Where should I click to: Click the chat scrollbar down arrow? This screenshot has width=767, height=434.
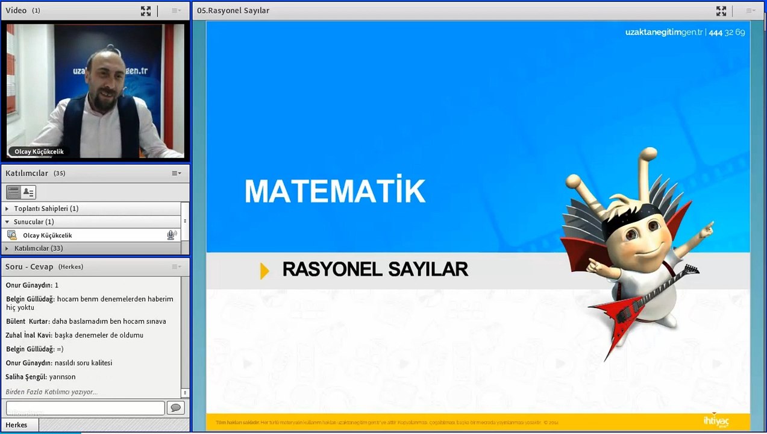pyautogui.click(x=185, y=393)
